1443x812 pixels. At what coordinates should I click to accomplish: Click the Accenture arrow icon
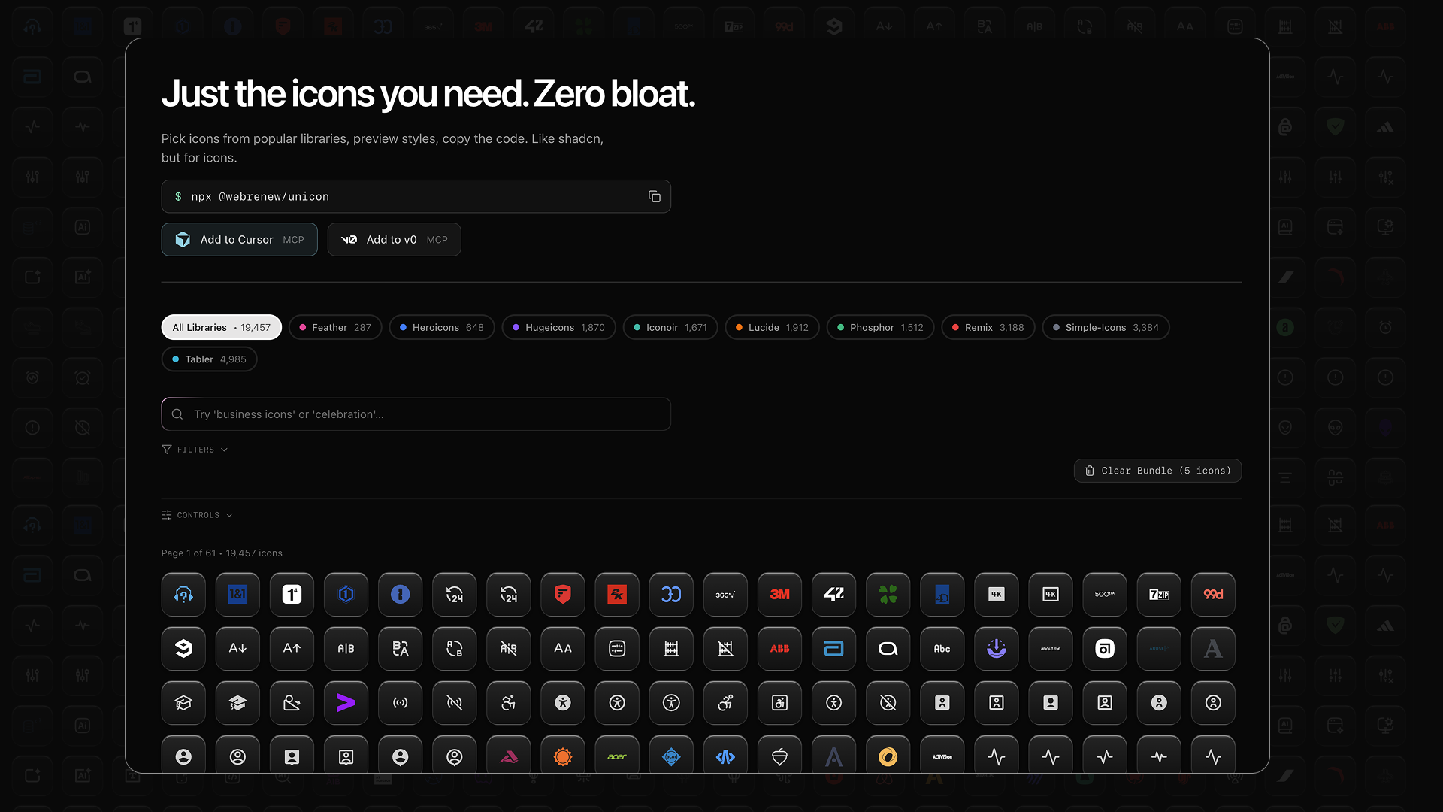coord(346,703)
